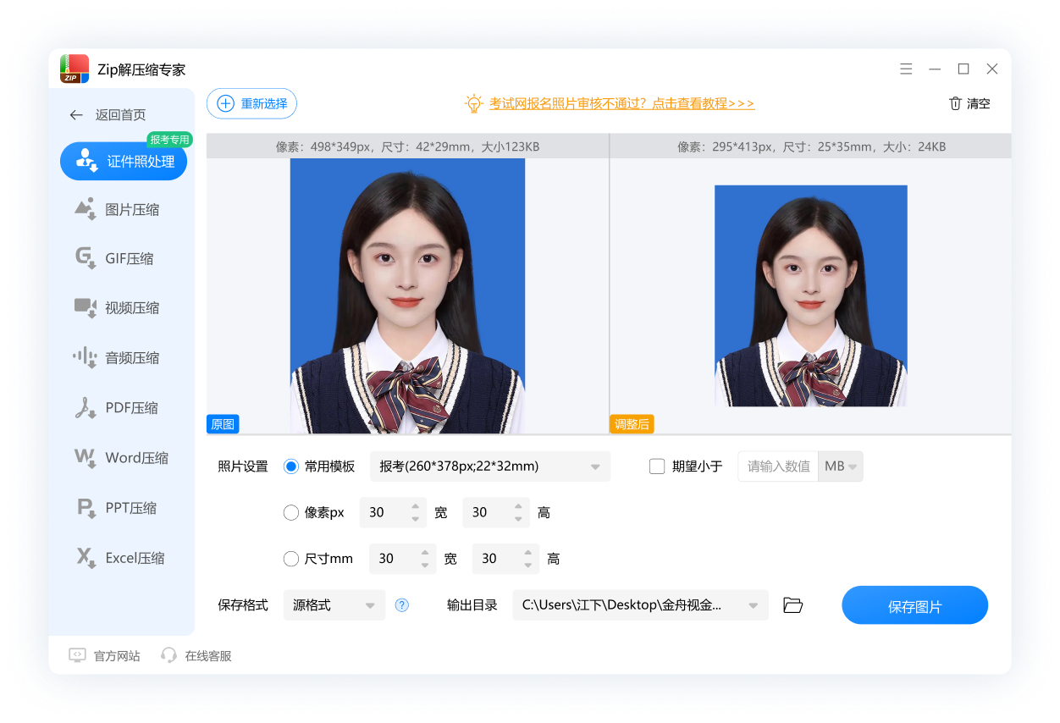This screenshot has width=1060, height=723.
Task: Expand the output directory path dropdown
Action: pos(753,605)
